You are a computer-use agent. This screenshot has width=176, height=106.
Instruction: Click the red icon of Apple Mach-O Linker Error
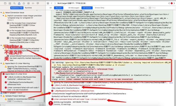4,74
